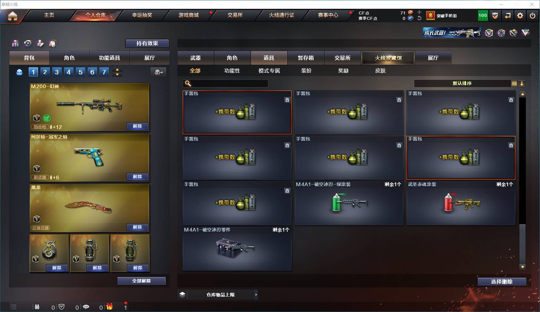The image size is (540, 312).
Task: Click the search magnifier icon
Action: (188, 83)
